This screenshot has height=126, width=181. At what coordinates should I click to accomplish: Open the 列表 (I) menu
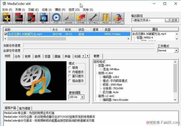click(x=20, y=10)
